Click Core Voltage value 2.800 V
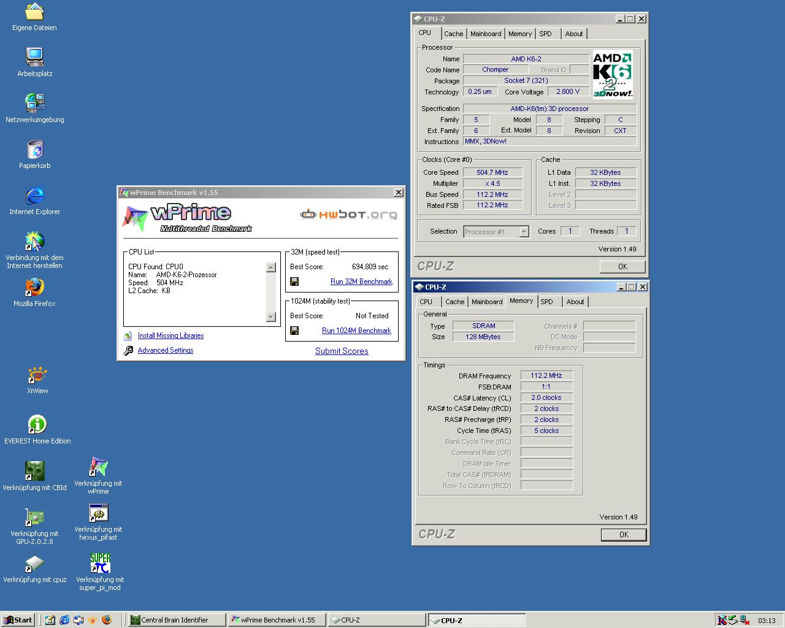This screenshot has height=628, width=785. click(568, 91)
